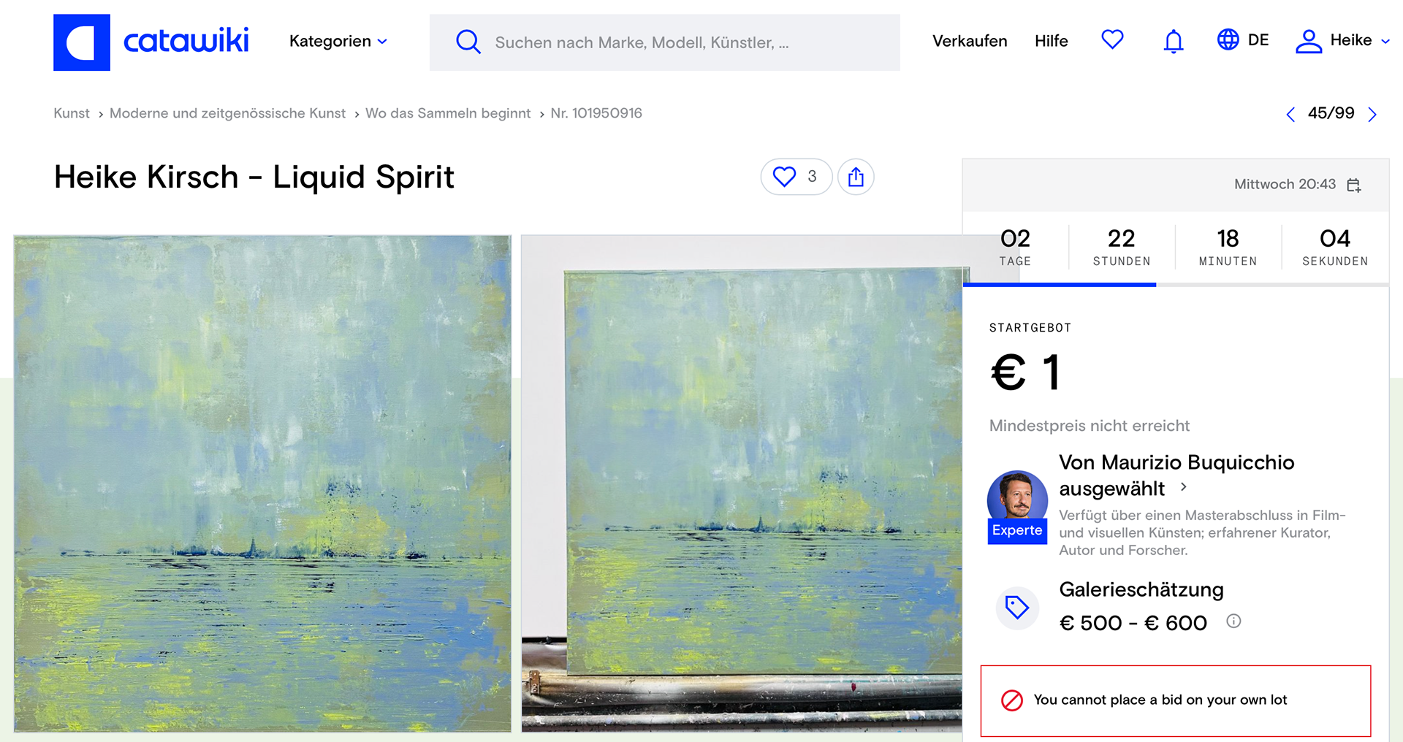This screenshot has height=742, width=1403.
Task: Click the share lot icon
Action: (856, 177)
